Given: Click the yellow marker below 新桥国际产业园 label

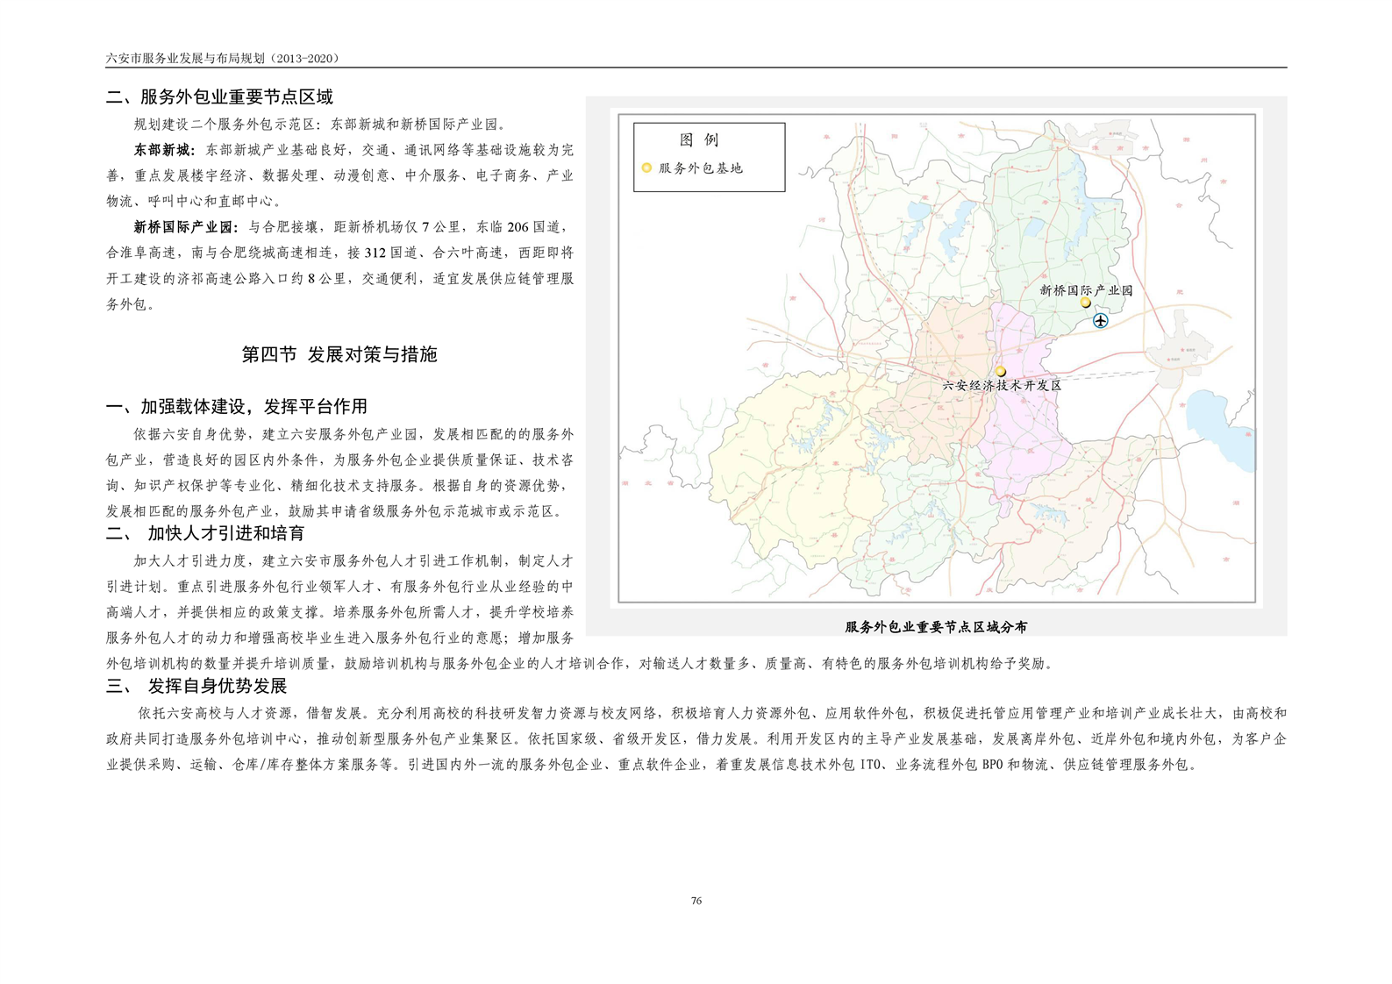Looking at the screenshot, I should point(1085,303).
